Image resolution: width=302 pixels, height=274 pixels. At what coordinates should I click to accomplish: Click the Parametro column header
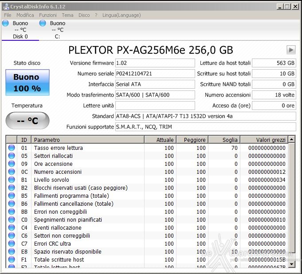pos(88,140)
